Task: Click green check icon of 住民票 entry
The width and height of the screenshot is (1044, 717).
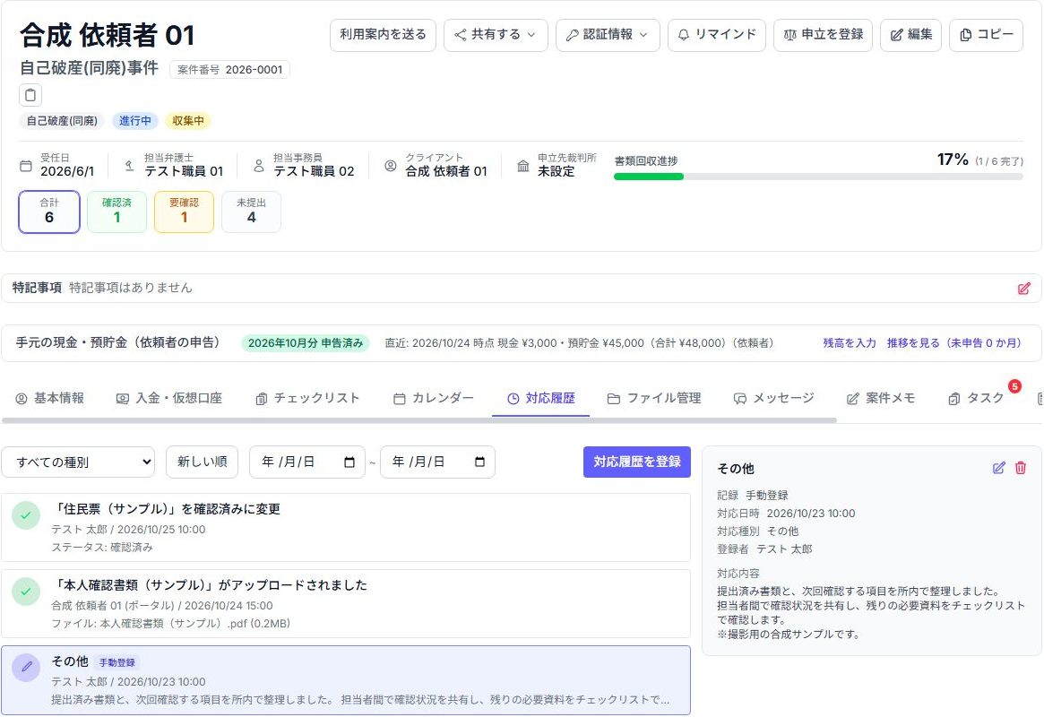Action: pyautogui.click(x=26, y=515)
